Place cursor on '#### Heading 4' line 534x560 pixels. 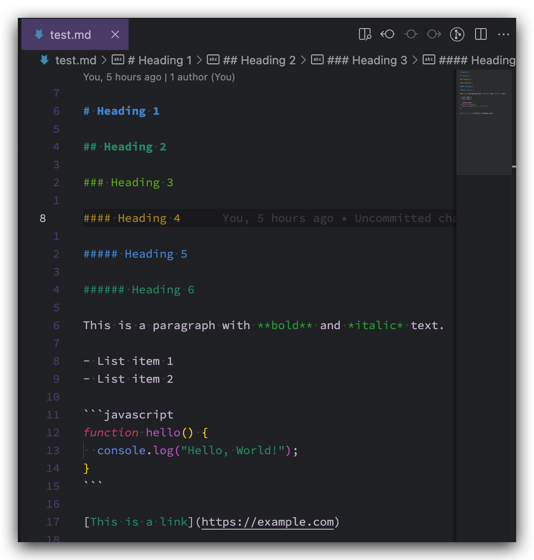[x=132, y=218]
